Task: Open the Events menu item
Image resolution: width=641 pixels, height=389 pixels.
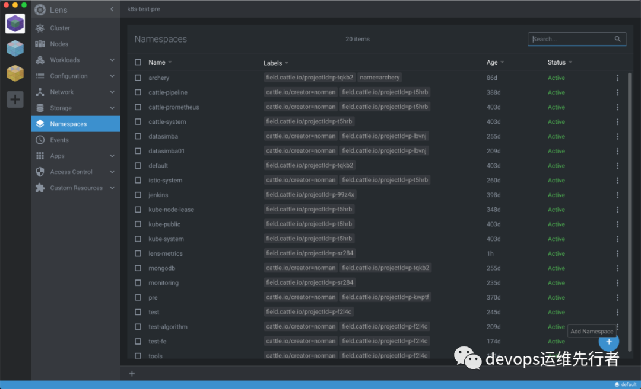Action: click(x=75, y=140)
